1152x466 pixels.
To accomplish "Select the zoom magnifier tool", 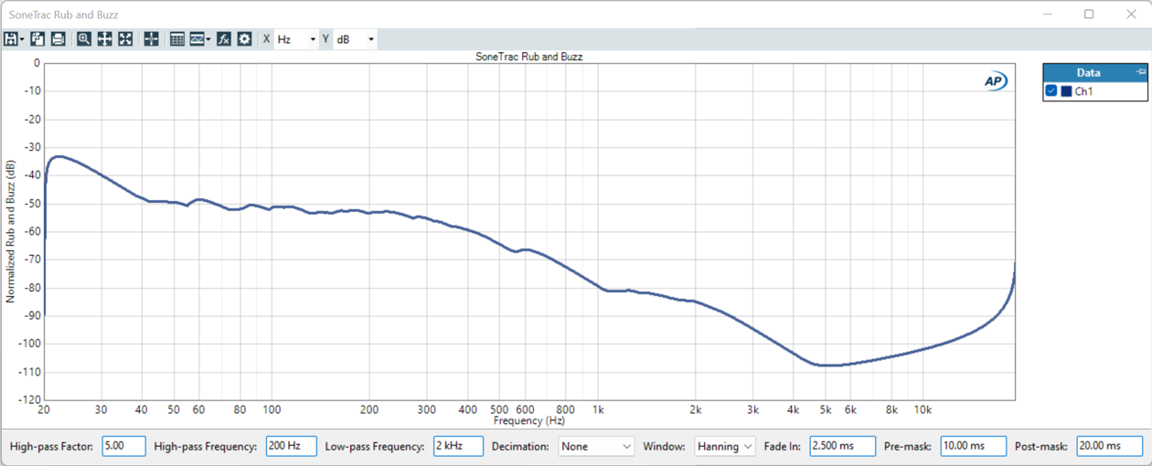I will tap(84, 39).
